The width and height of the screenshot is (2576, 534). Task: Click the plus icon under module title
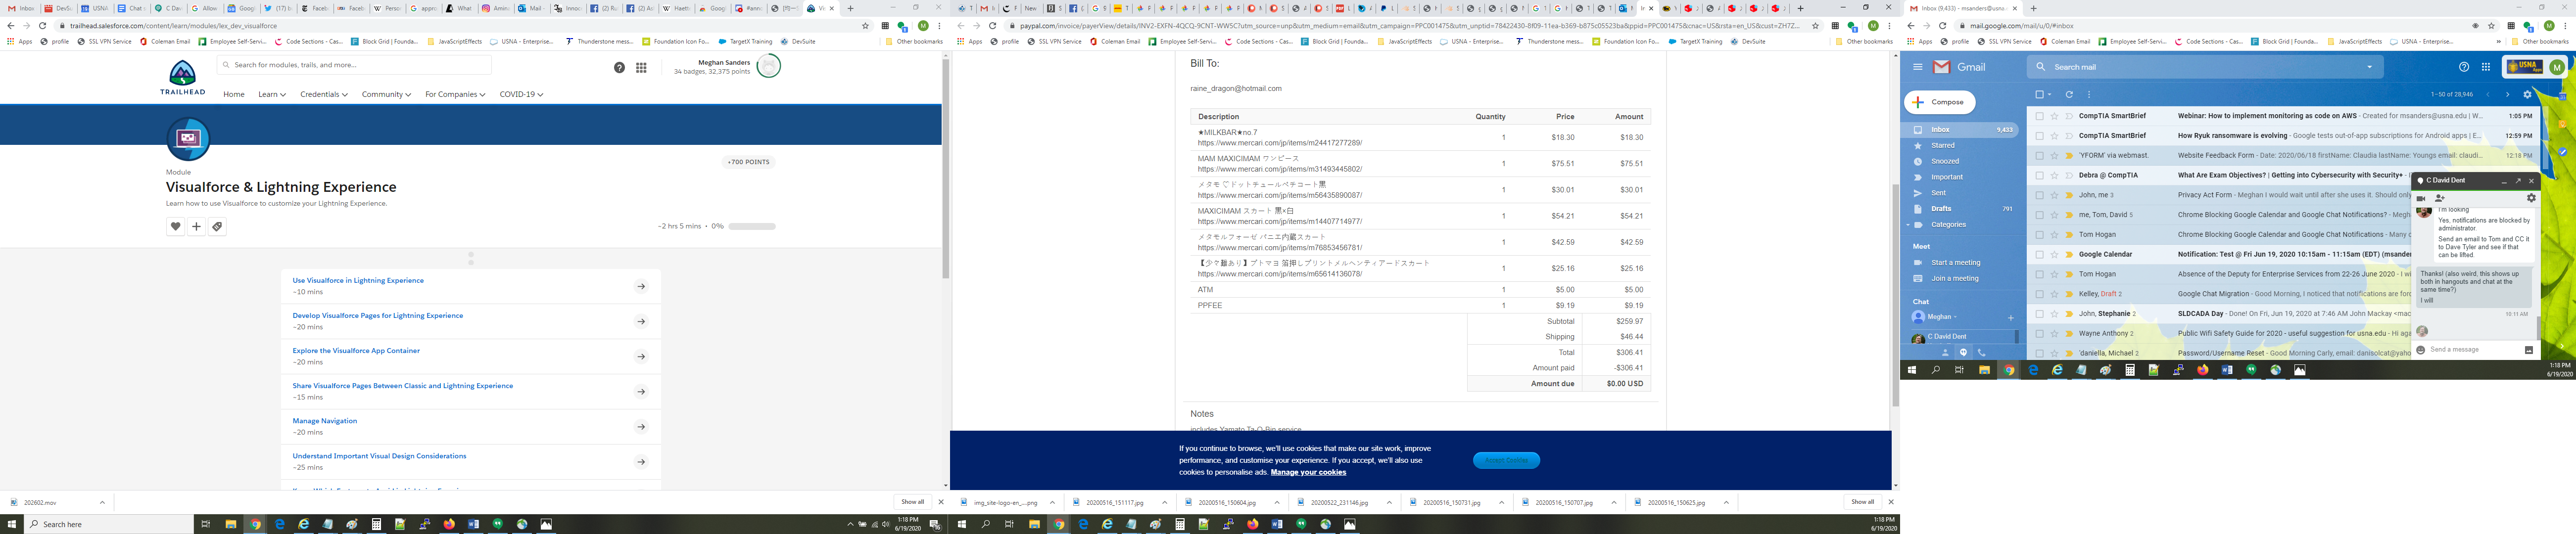pos(196,227)
